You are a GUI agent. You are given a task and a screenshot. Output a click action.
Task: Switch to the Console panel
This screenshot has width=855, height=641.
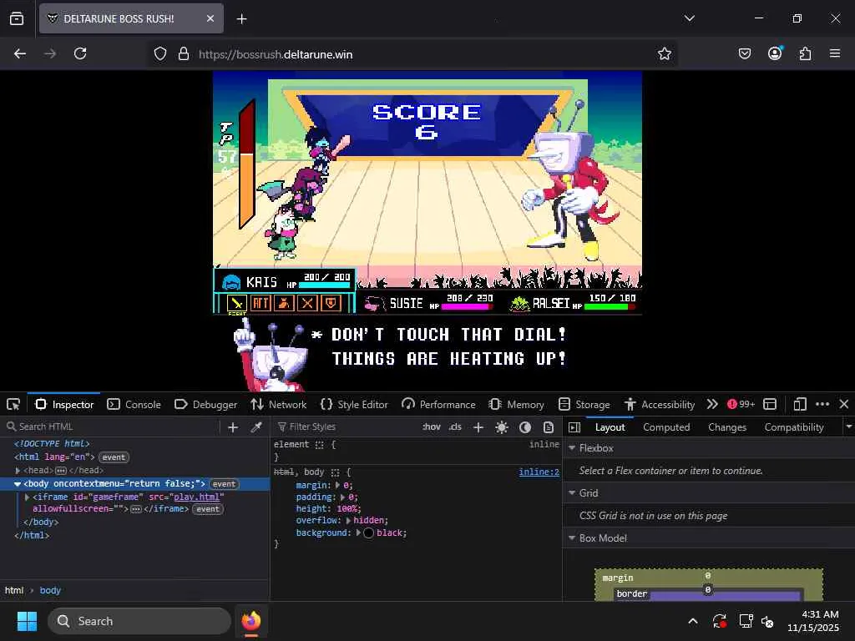134,405
